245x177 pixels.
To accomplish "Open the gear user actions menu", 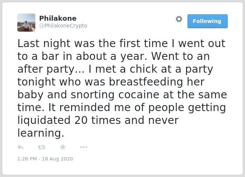I will (179, 19).
